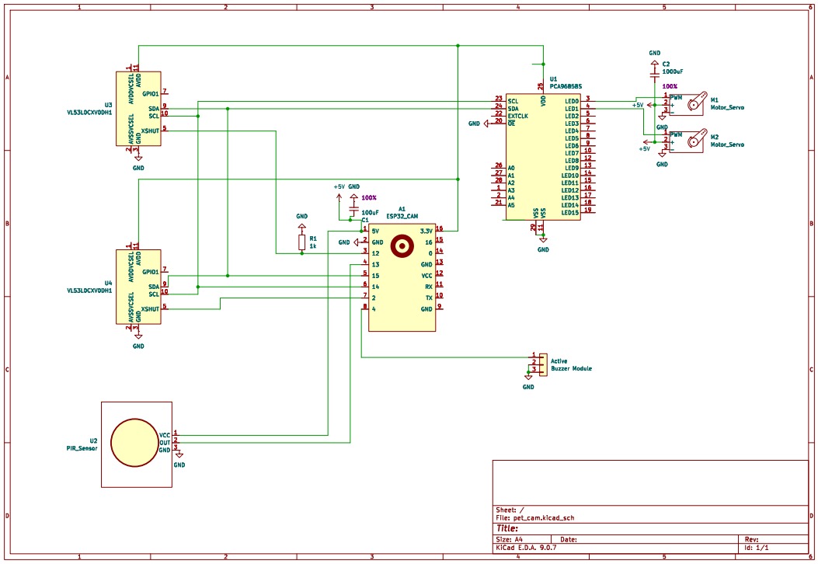The width and height of the screenshot is (818, 564).
Task: Click the 'XSHUT' pin label on U4
Action: 150,309
